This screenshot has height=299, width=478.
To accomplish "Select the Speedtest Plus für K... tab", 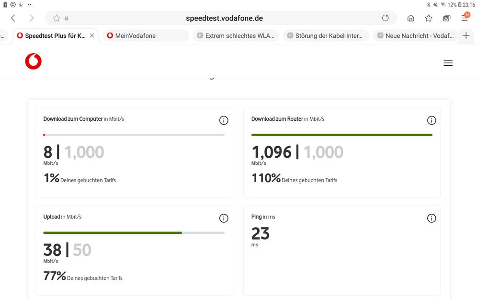I will coord(55,35).
